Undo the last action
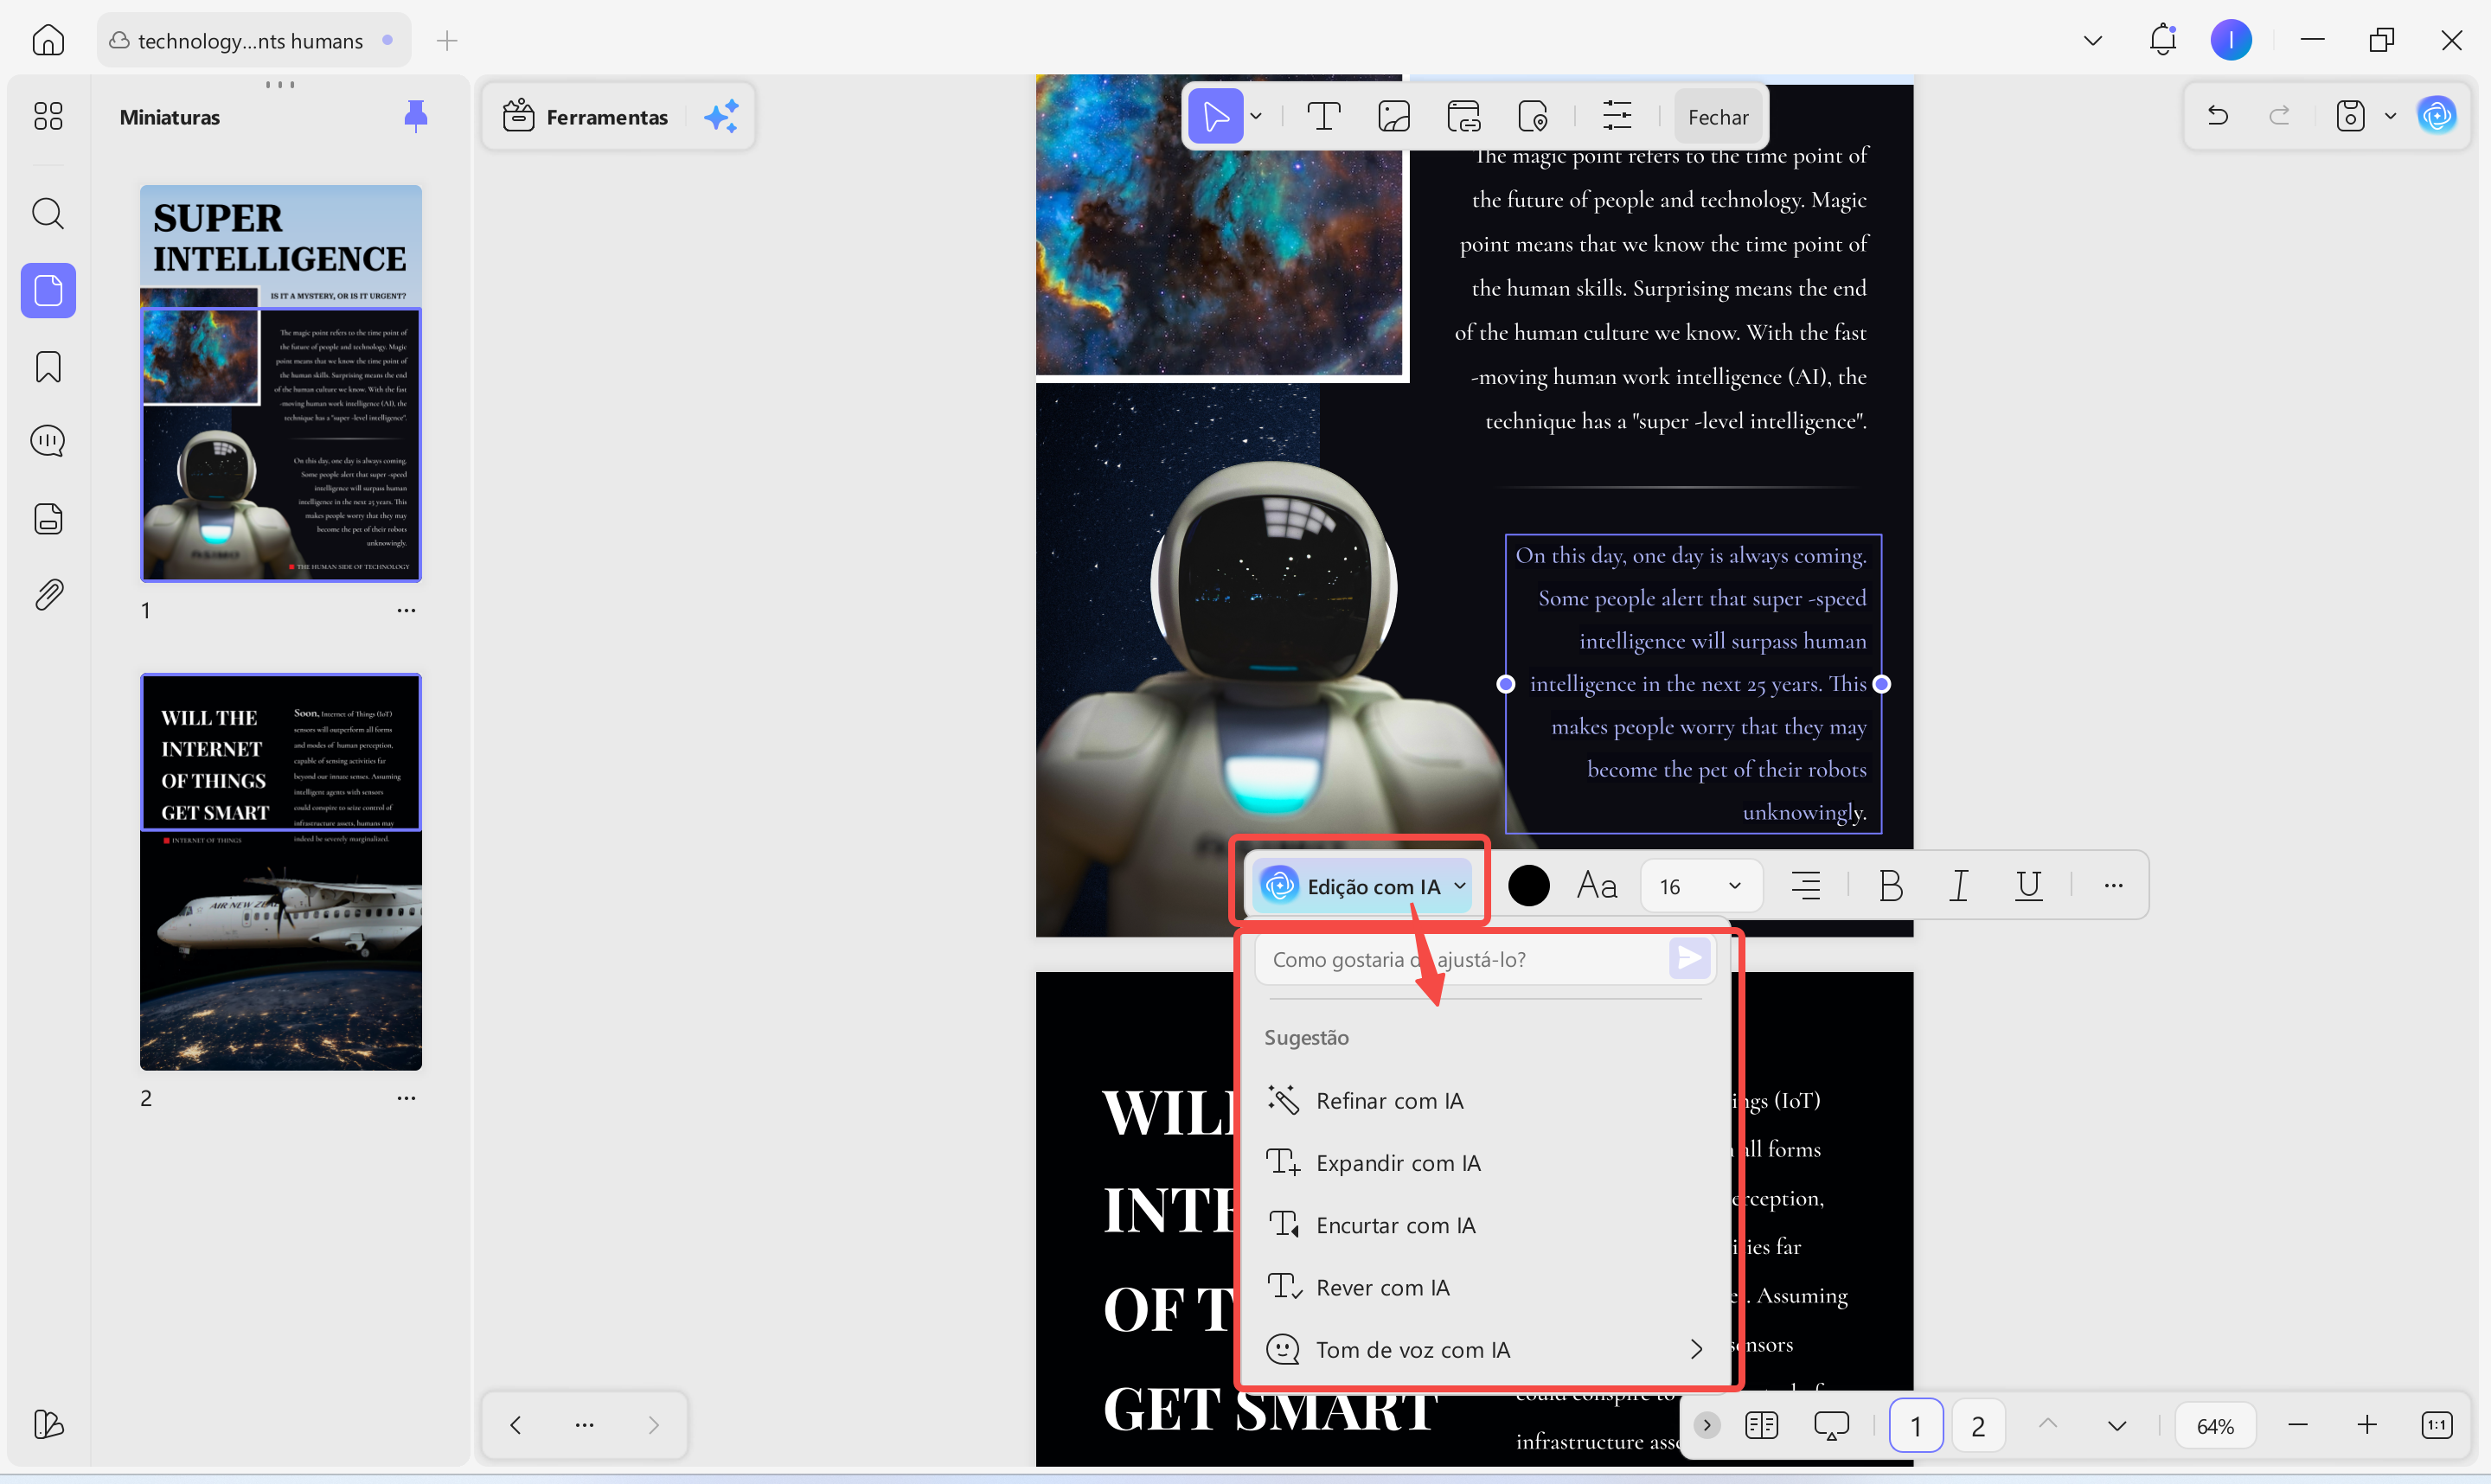Viewport: 2491px width, 1484px height. pos(2217,115)
